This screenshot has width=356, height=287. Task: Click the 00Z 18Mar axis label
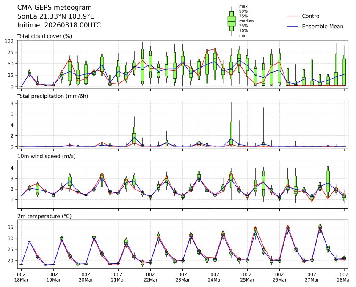[22, 277]
